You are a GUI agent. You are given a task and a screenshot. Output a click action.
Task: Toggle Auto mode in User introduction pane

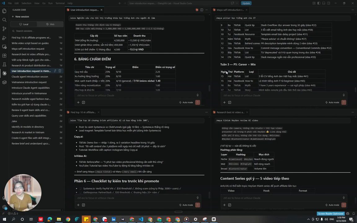click(x=186, y=103)
